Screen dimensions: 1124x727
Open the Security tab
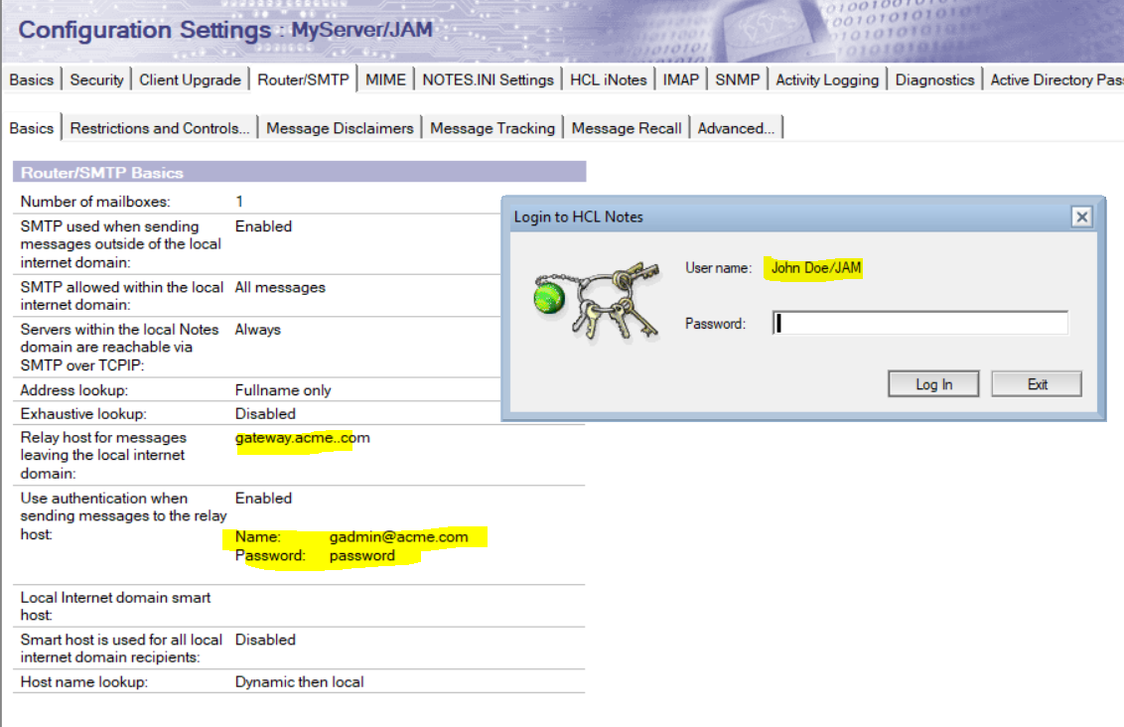click(x=96, y=80)
